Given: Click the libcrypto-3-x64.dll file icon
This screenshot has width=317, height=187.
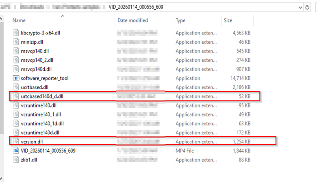Looking at the screenshot, I should tap(16, 33).
